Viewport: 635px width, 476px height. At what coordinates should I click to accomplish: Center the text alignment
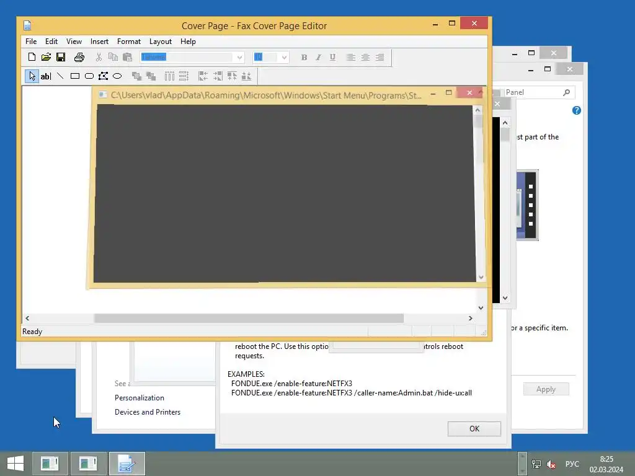click(365, 58)
